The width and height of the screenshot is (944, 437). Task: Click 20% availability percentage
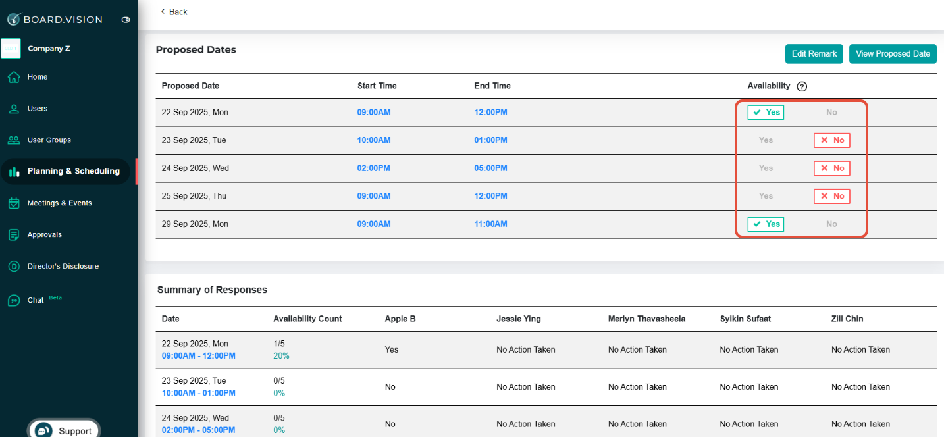click(281, 356)
